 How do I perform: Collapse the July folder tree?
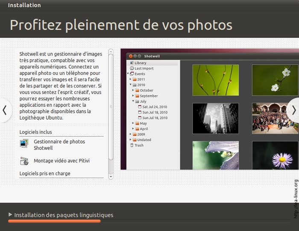[133, 102]
